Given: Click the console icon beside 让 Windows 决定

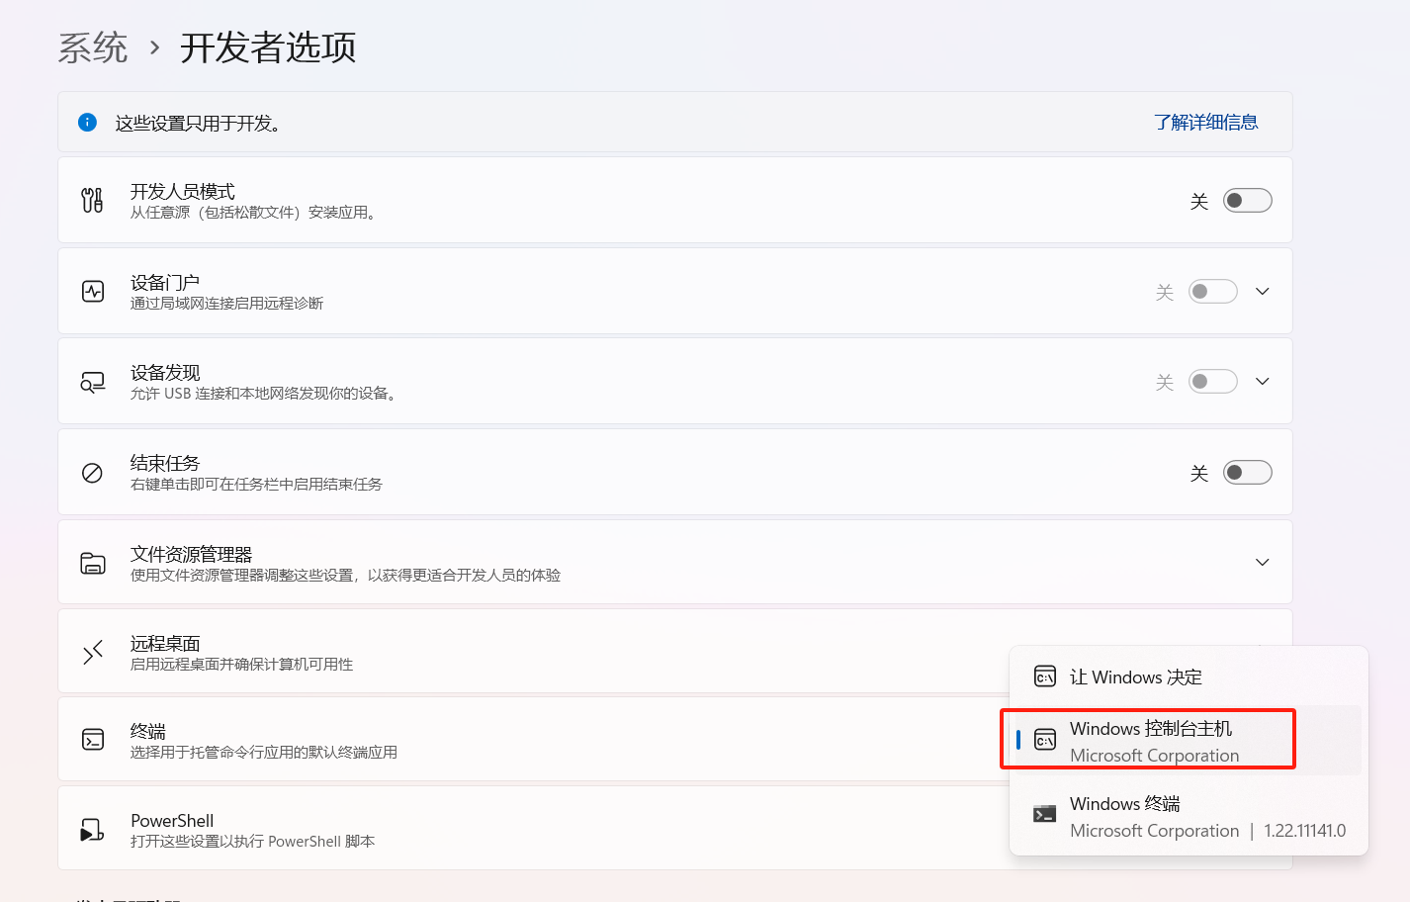Looking at the screenshot, I should pos(1045,677).
